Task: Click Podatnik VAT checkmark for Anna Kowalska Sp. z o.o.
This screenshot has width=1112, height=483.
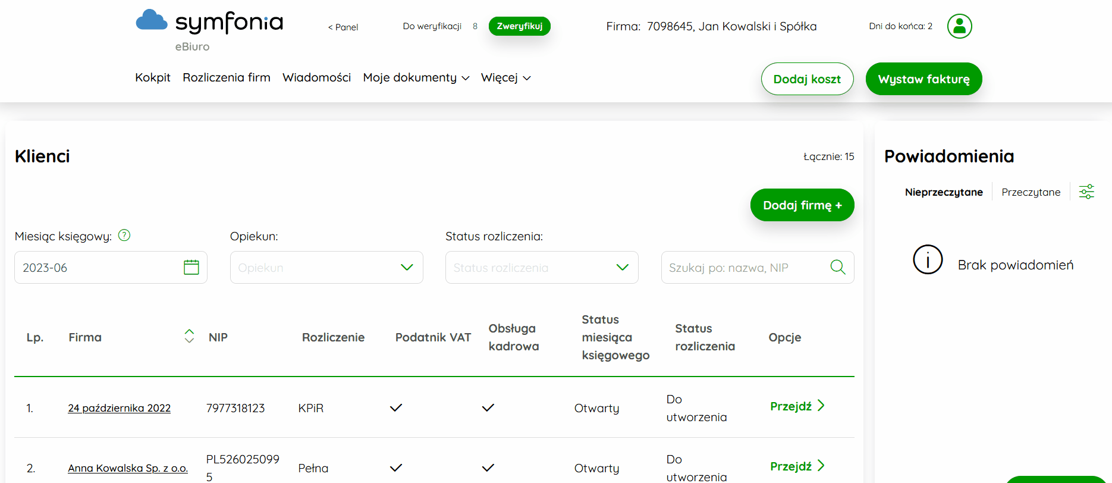Action: click(x=396, y=468)
